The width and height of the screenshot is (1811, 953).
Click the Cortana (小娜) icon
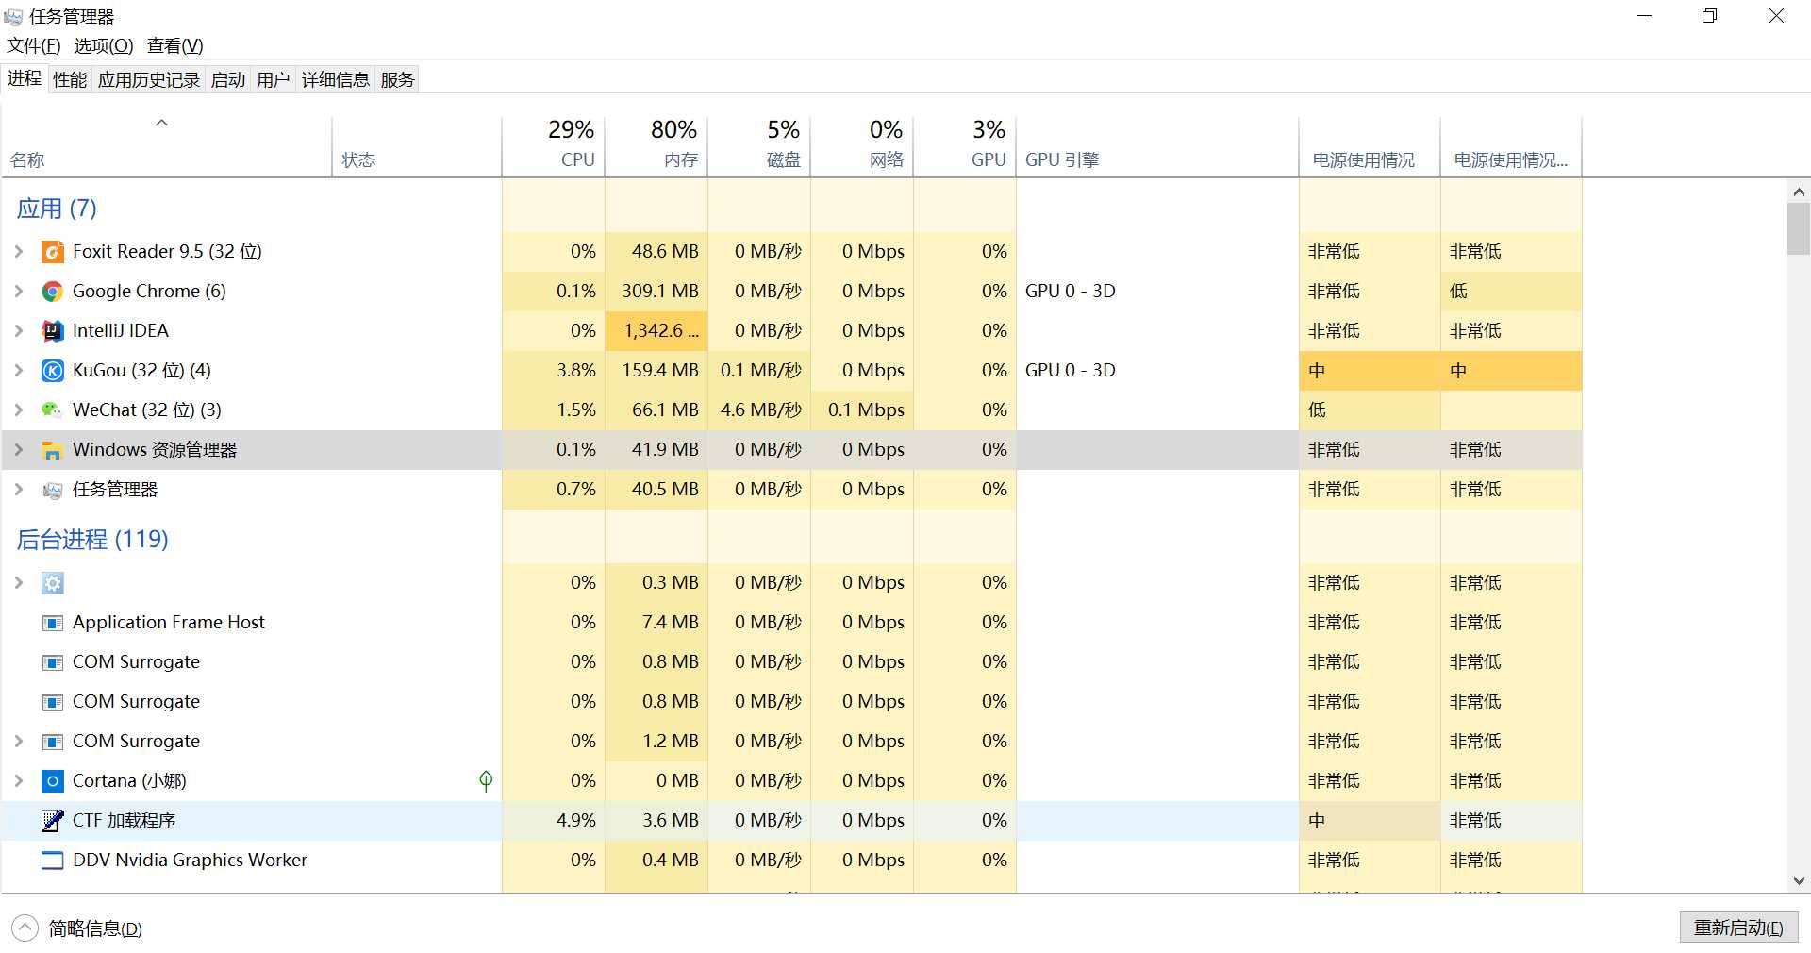click(x=53, y=781)
